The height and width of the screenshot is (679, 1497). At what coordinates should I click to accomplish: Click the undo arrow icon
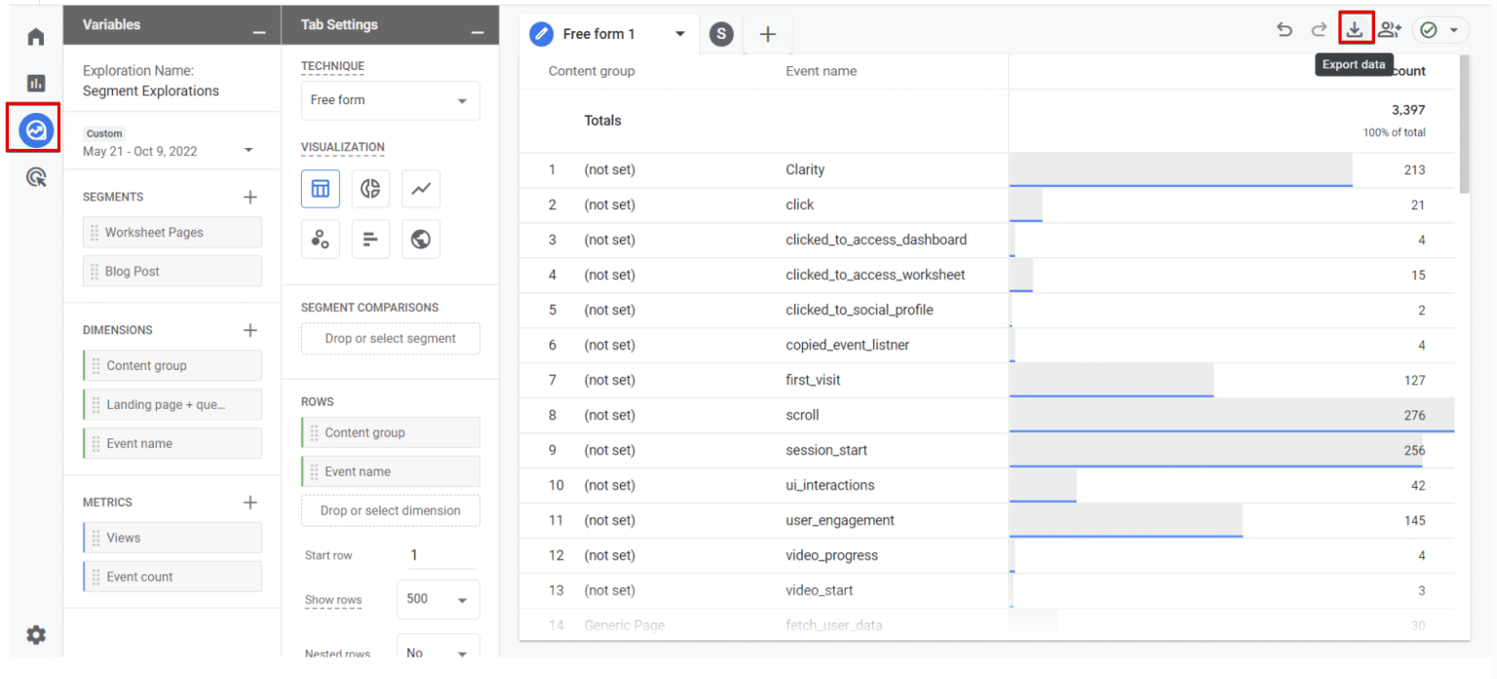tap(1284, 29)
